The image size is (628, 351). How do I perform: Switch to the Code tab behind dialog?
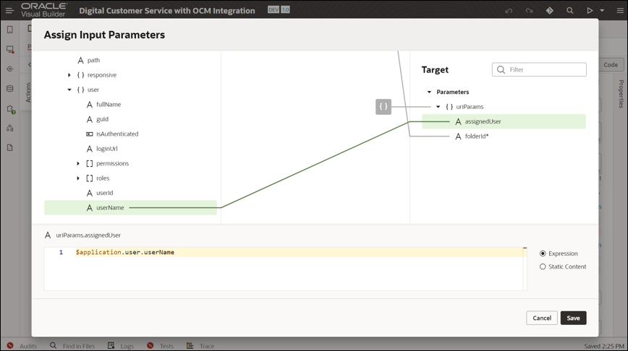point(611,65)
